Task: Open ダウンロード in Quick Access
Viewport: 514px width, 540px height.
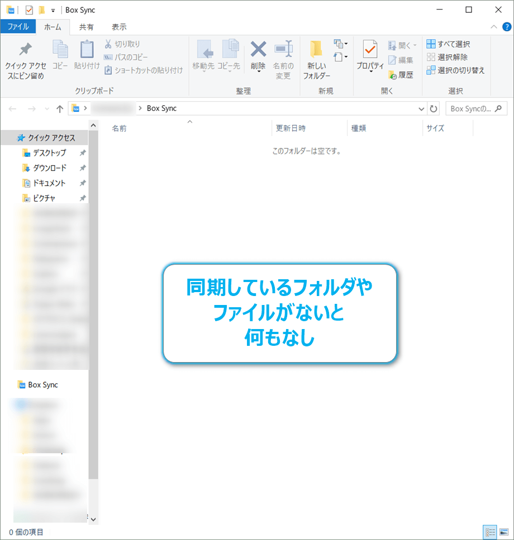Action: [x=49, y=168]
